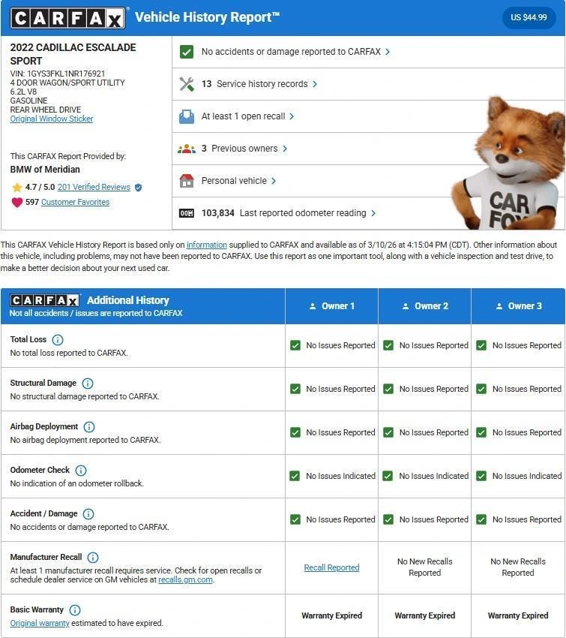Viewport: 566px width, 638px height.
Task: Click the open recall icon
Action: click(x=187, y=116)
